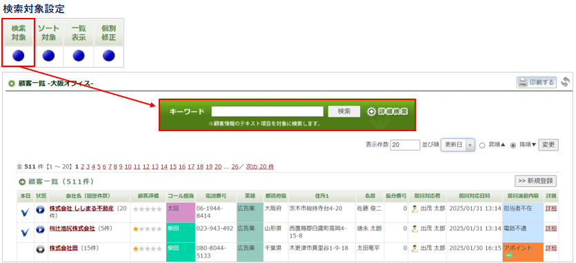This screenshot has height=263, width=576.
Task: Open 詳細 link for 太田竜平 row
Action: [x=551, y=249]
